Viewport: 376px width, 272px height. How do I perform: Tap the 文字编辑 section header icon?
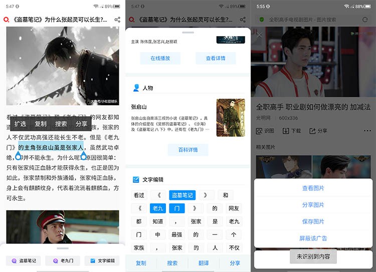coord(136,179)
